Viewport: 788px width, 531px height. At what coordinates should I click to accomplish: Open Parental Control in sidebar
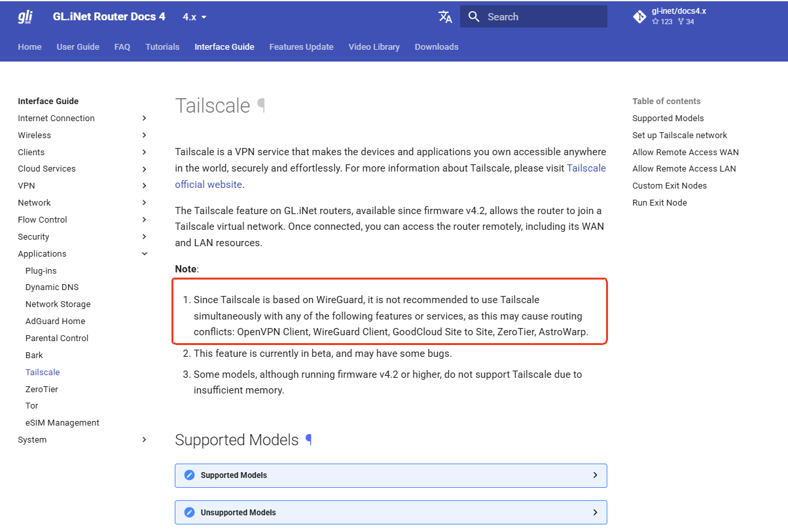point(57,339)
